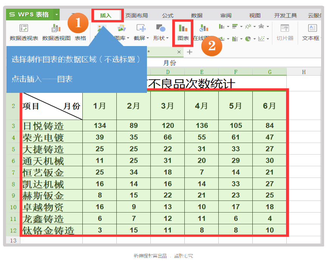Select row 7 header
Viewport: 326px width, 262px height.
(13, 172)
